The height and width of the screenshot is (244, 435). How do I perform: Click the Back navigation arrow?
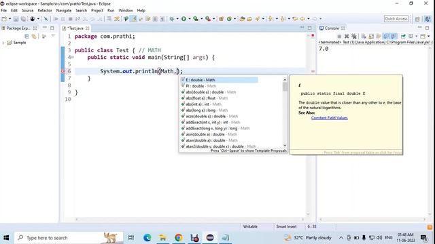coord(302,19)
